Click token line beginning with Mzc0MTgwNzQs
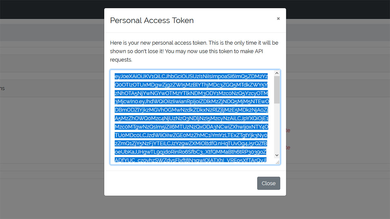Viewport: 390px width, 219px height. [192, 127]
